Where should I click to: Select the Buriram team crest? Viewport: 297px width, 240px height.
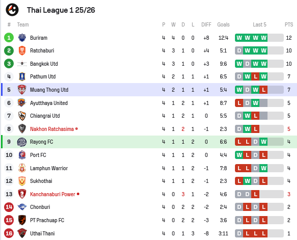point(22,38)
